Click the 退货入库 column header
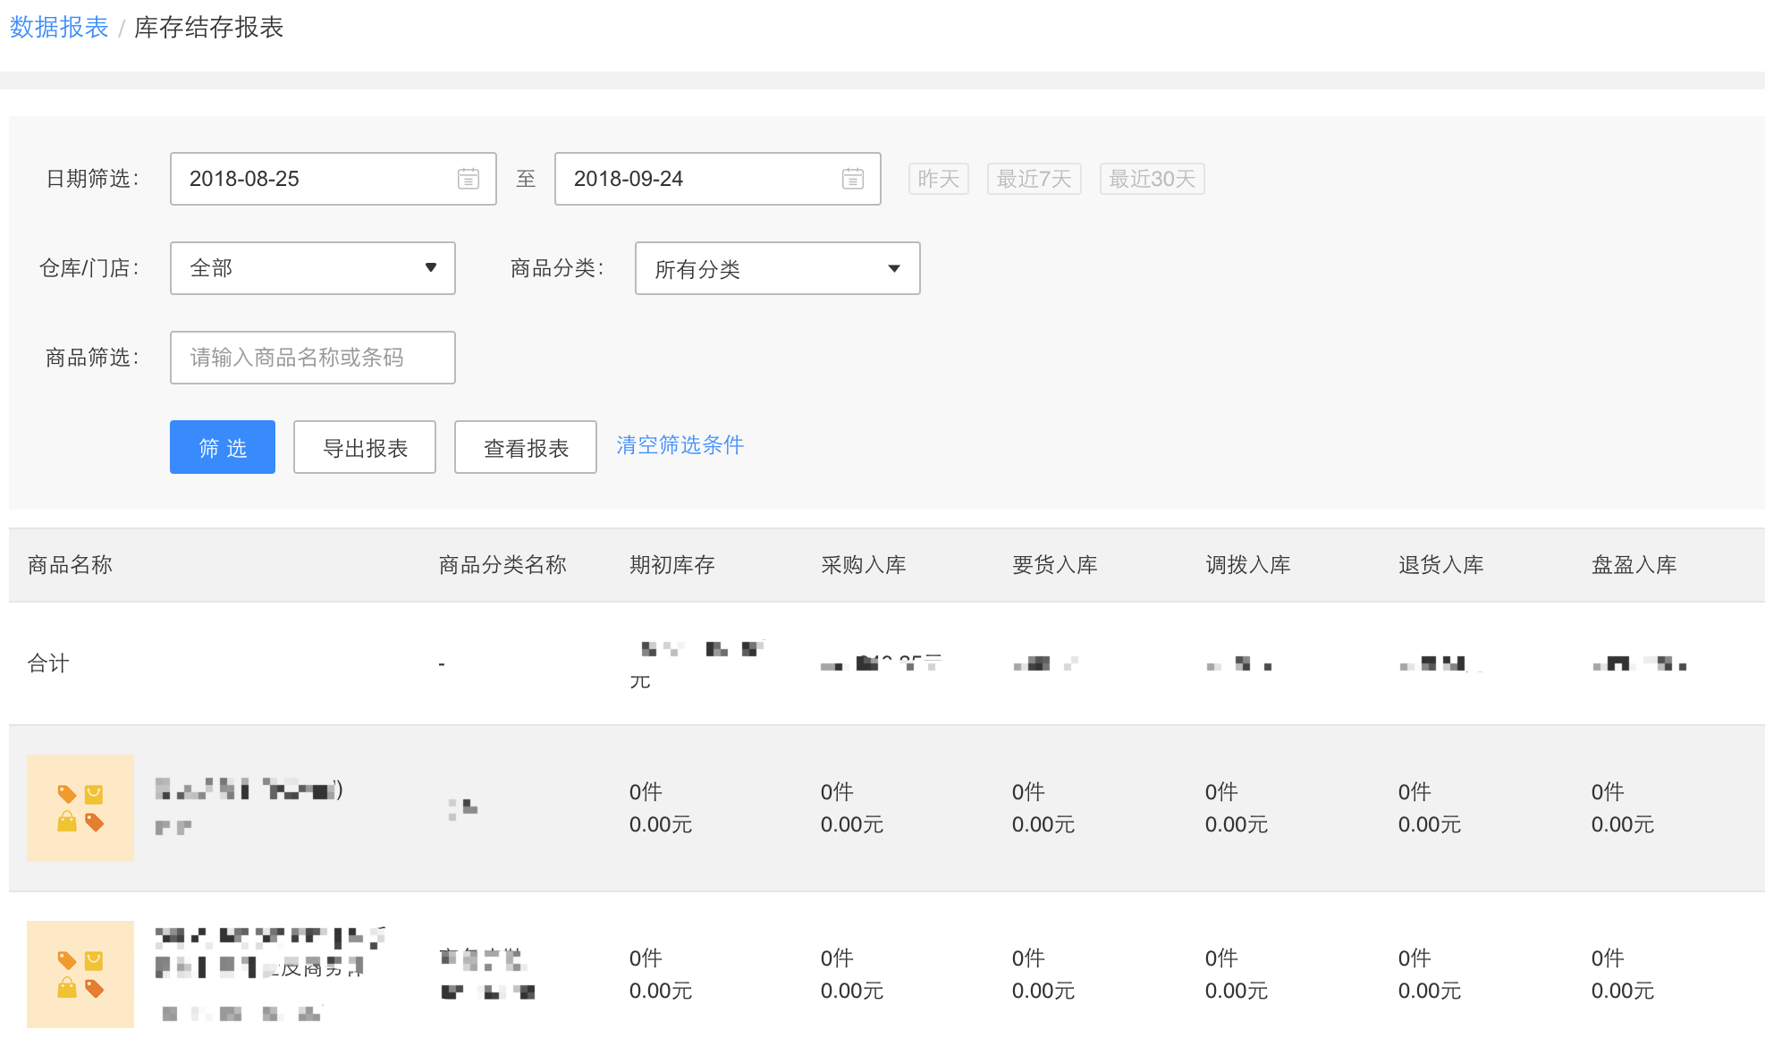Image resolution: width=1765 pixels, height=1055 pixels. [1441, 565]
